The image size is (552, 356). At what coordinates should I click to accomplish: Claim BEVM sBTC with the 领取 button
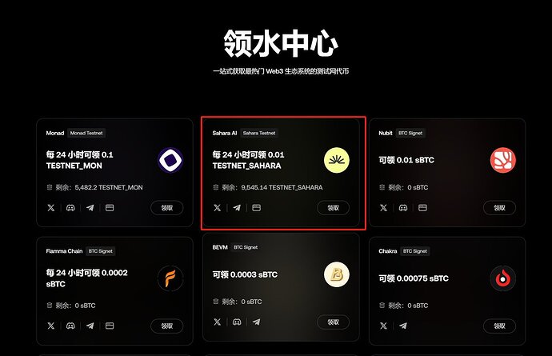(333, 322)
